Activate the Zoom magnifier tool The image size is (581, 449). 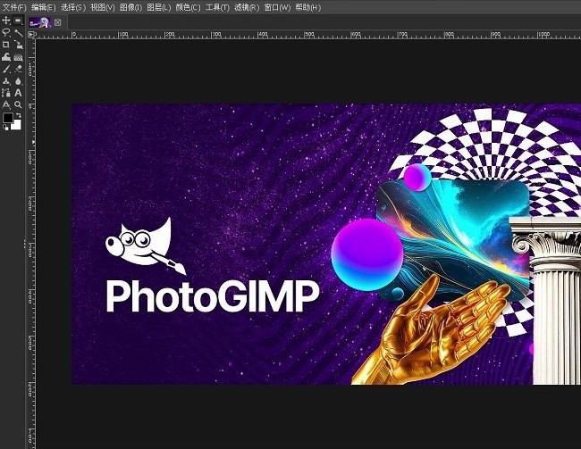pyautogui.click(x=18, y=104)
